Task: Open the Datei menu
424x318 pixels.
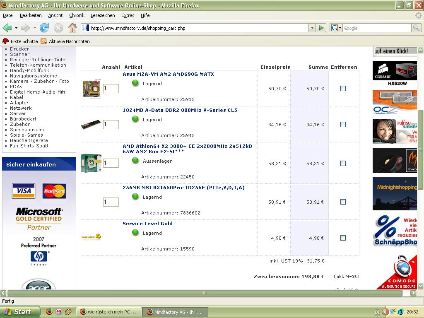Action: click(8, 15)
